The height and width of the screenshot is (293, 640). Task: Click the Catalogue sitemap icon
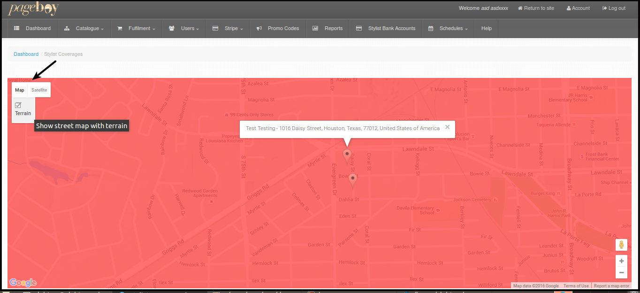point(67,28)
